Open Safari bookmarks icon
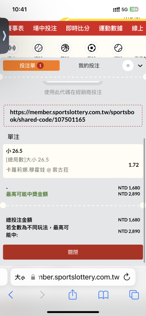The width and height of the screenshot is (146, 316). coord(103,295)
